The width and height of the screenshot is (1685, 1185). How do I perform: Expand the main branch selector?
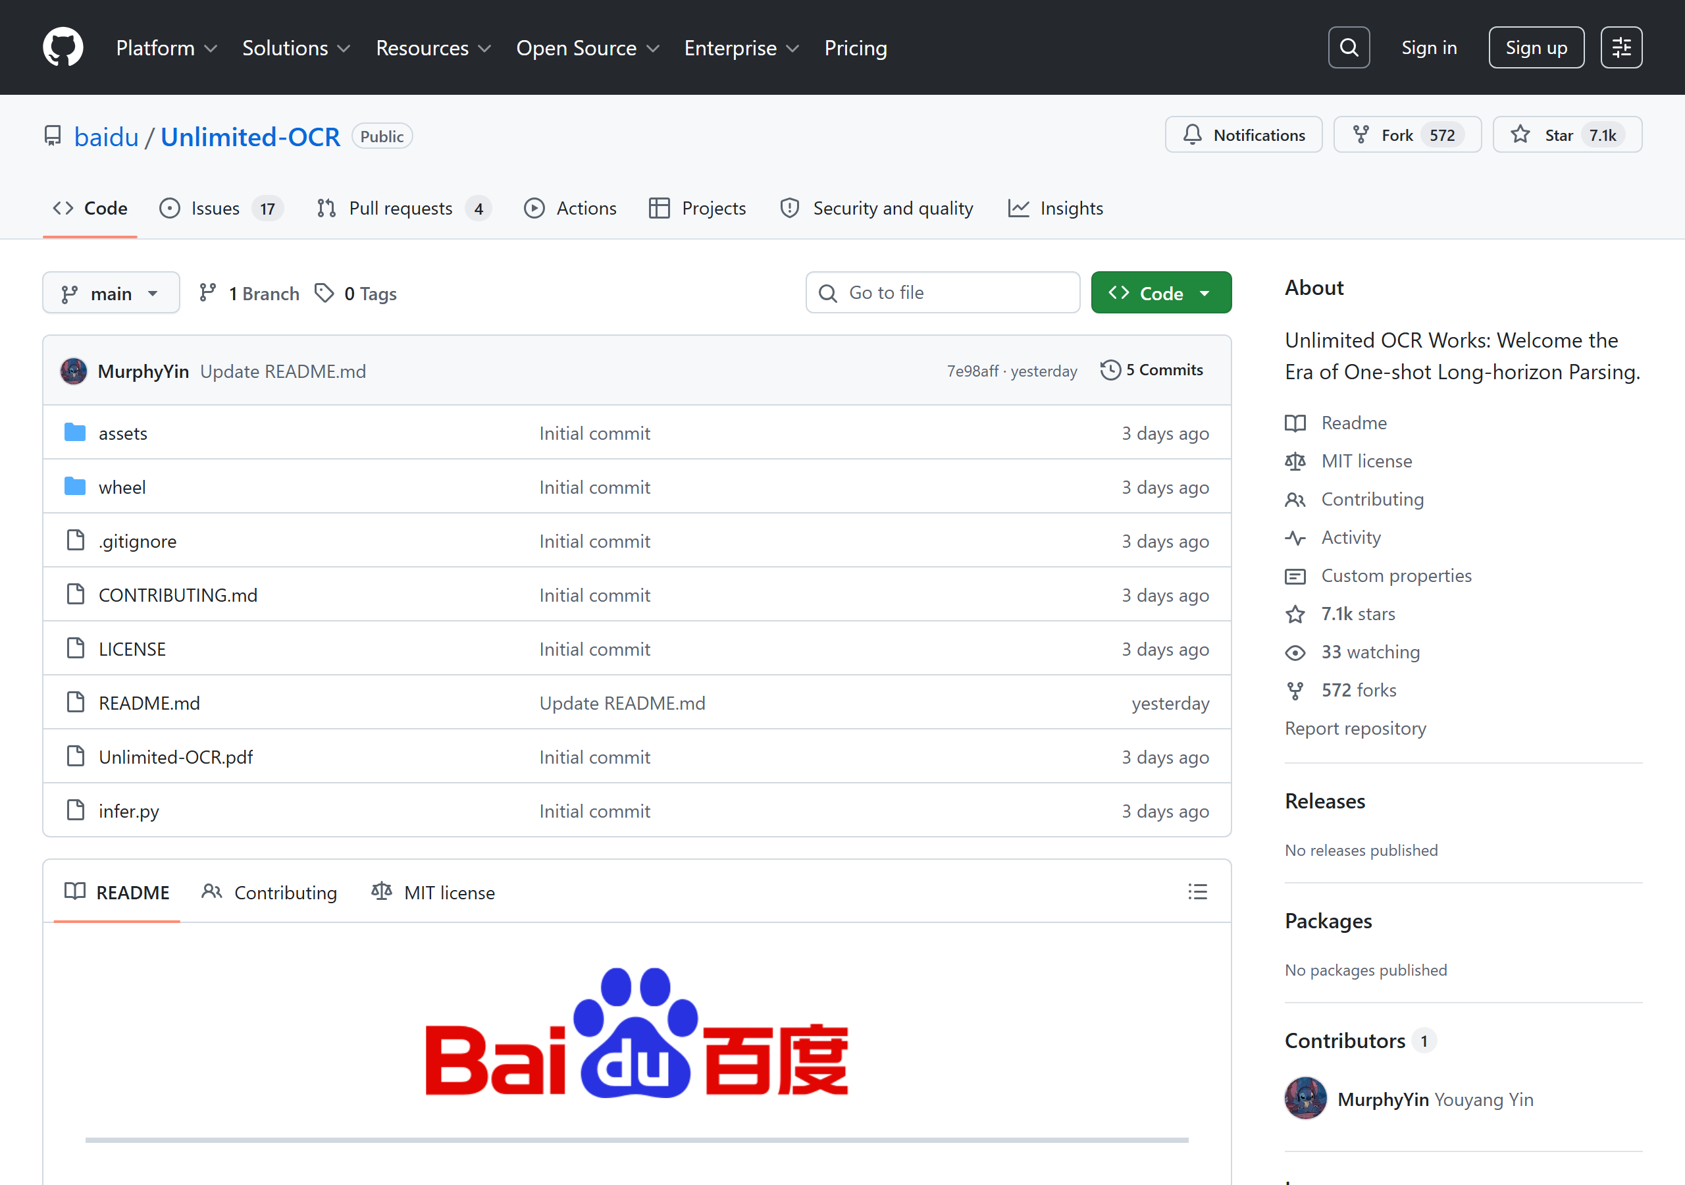pyautogui.click(x=111, y=293)
